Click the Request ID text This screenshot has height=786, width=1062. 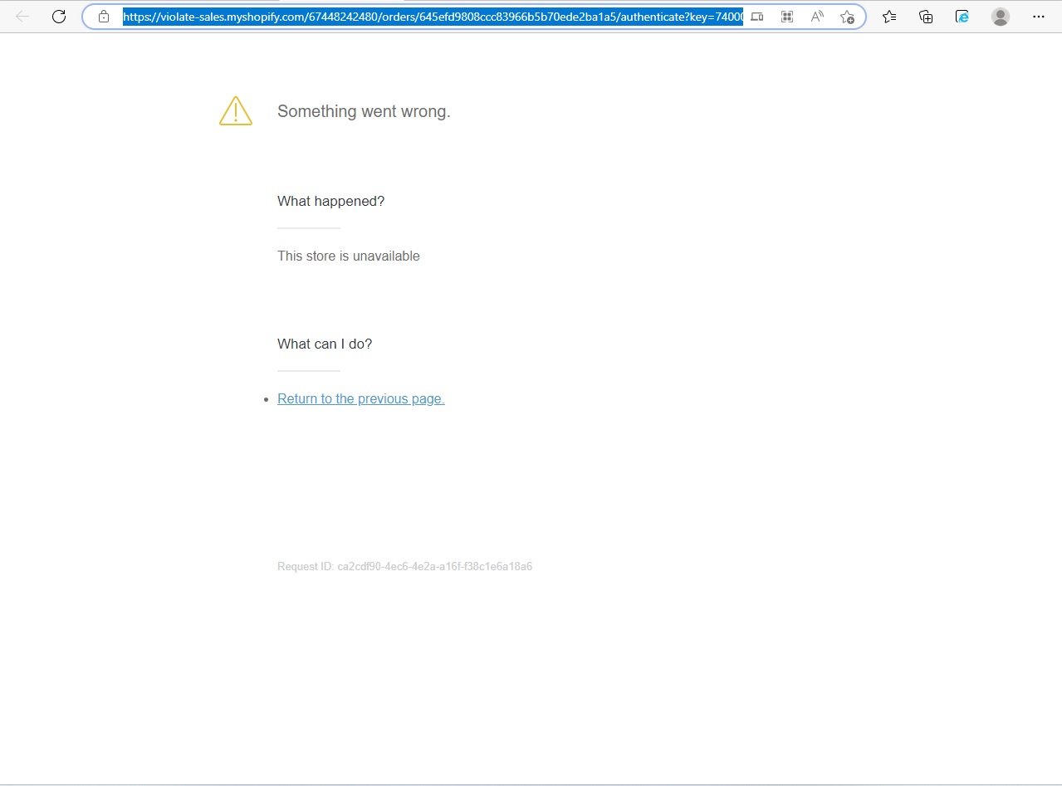404,567
